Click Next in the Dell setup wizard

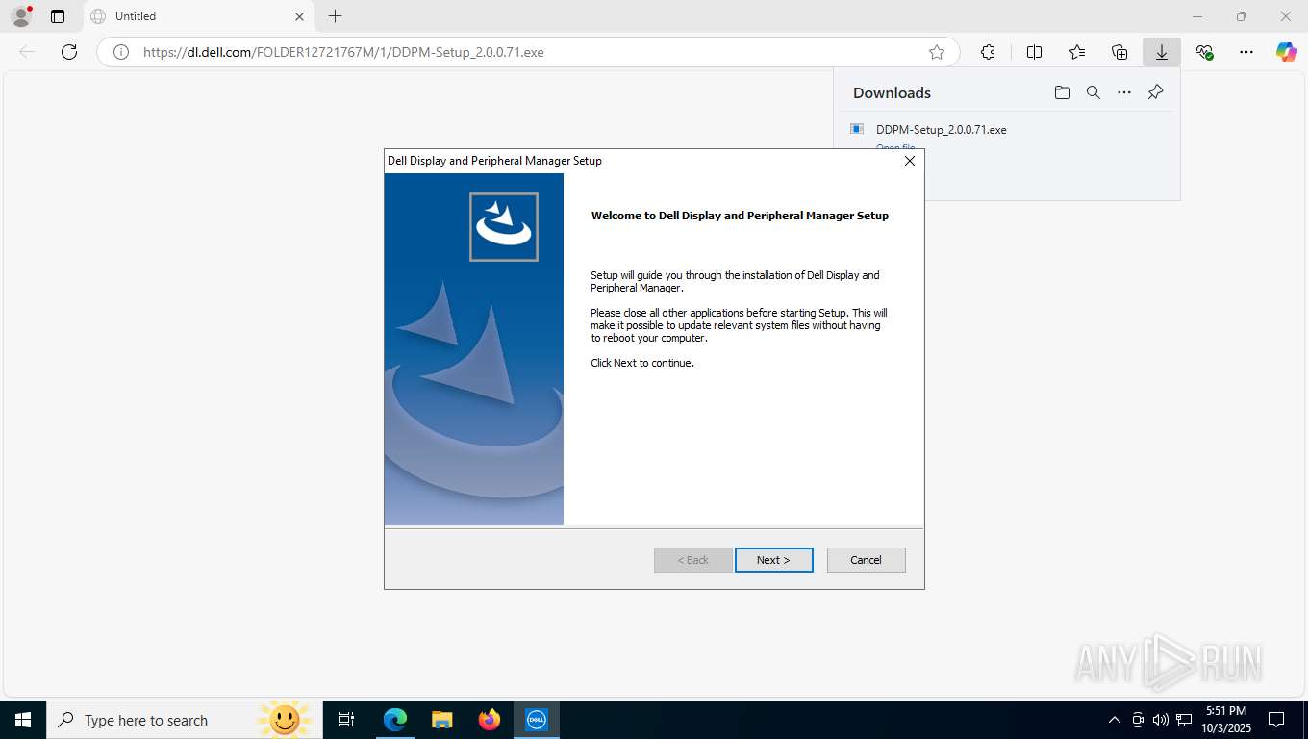(773, 560)
